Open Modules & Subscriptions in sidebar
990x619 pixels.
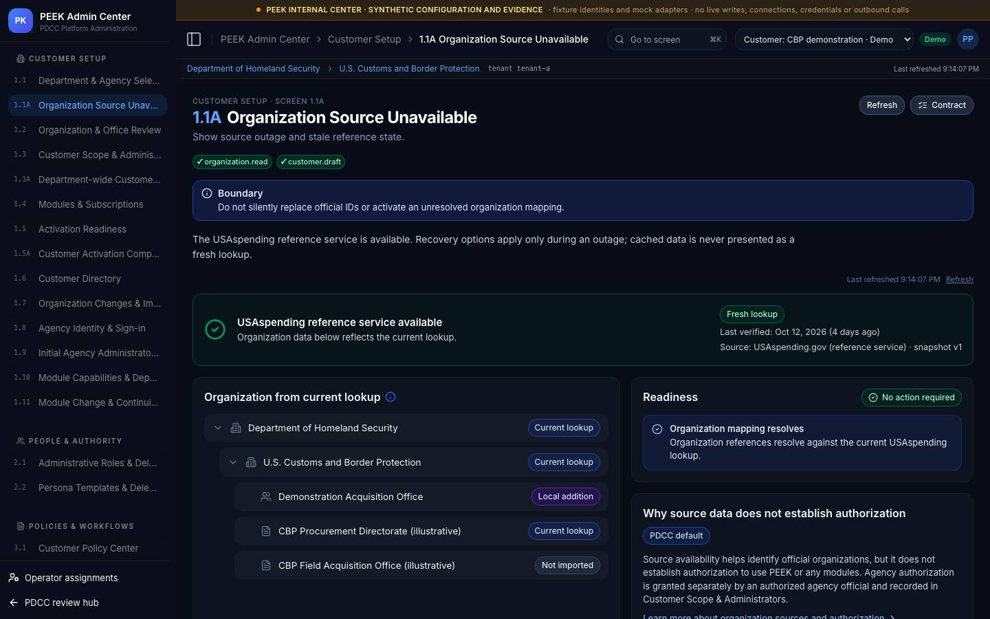tap(88, 204)
